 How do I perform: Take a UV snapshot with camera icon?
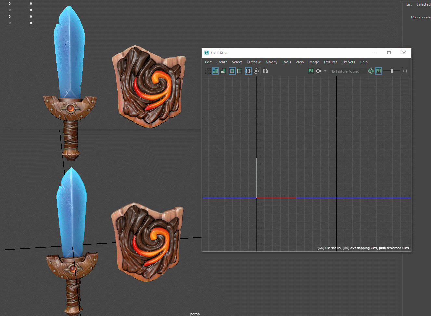click(x=265, y=71)
